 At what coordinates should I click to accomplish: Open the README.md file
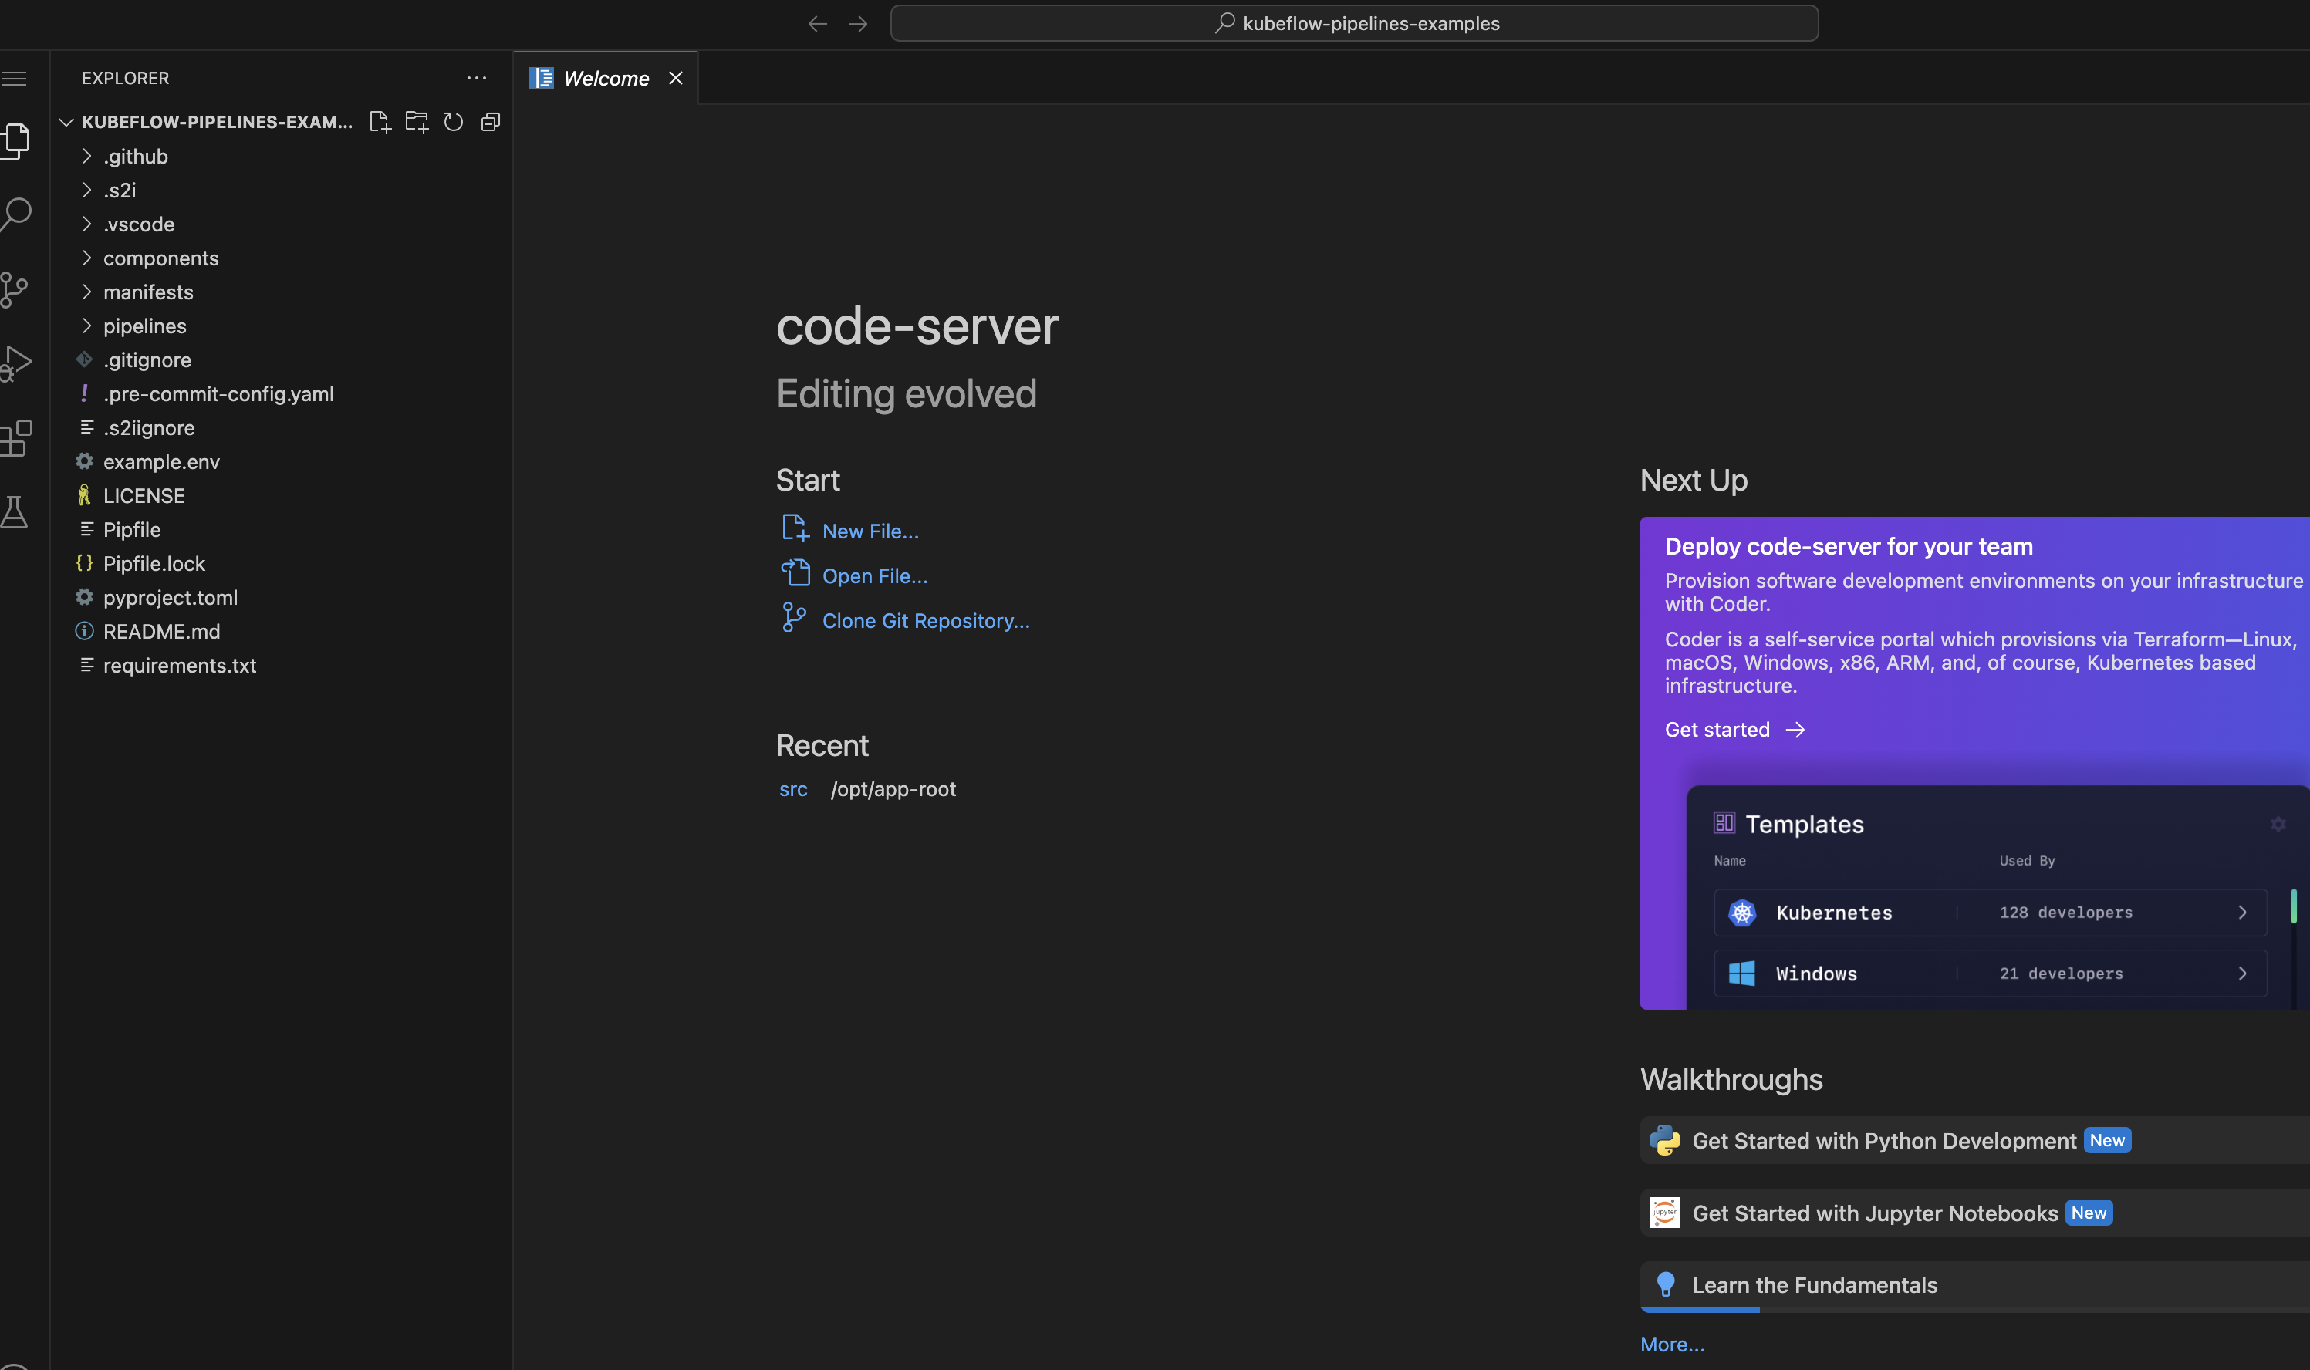[x=161, y=632]
